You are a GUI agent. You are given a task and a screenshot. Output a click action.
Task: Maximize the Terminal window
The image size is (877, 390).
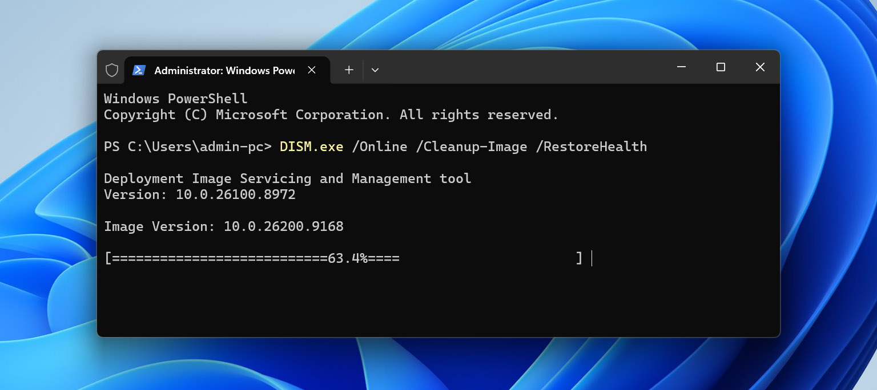721,67
